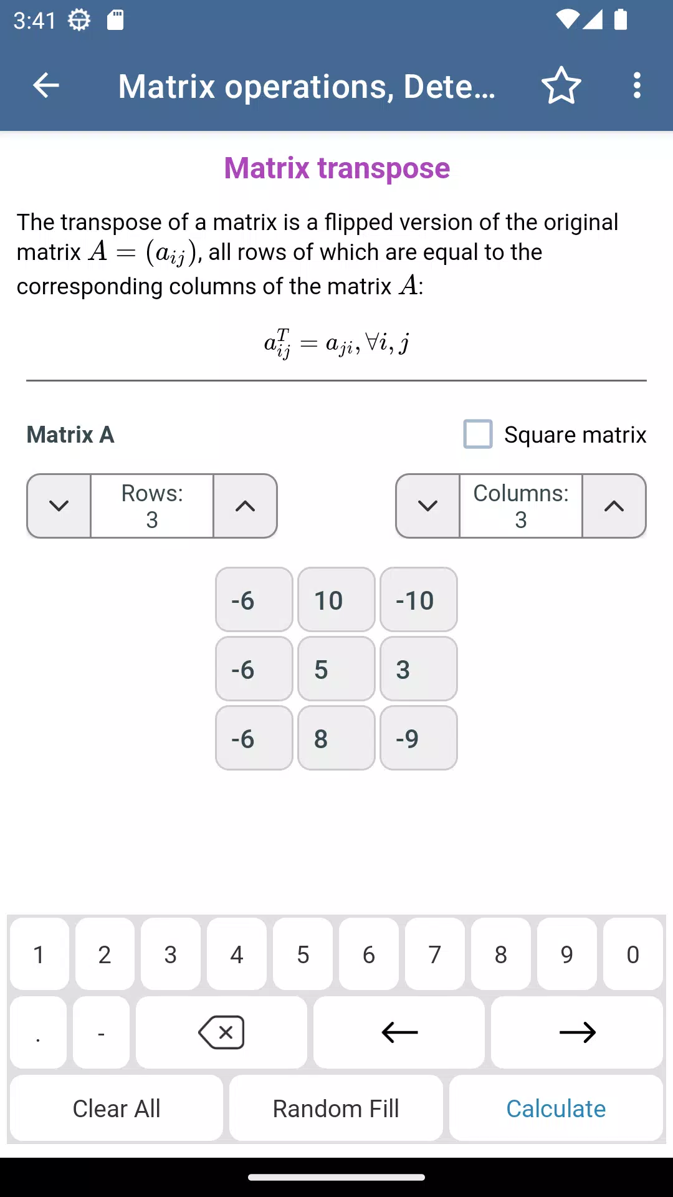Enable the Square matrix checkbox
The height and width of the screenshot is (1197, 673).
[478, 434]
